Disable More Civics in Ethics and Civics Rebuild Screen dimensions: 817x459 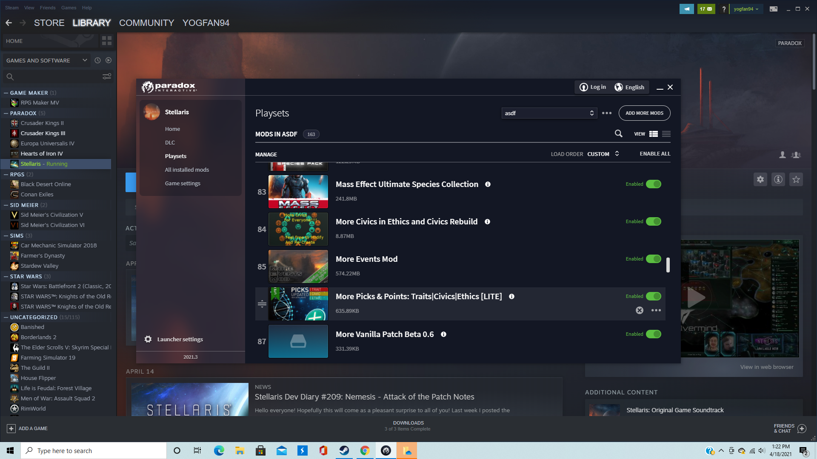[x=654, y=222]
